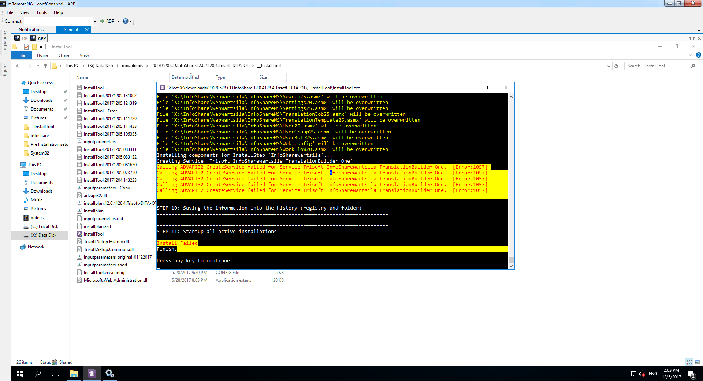The height and width of the screenshot is (381, 703).
Task: Click the Search _InstallTool input field
Action: (x=657, y=66)
